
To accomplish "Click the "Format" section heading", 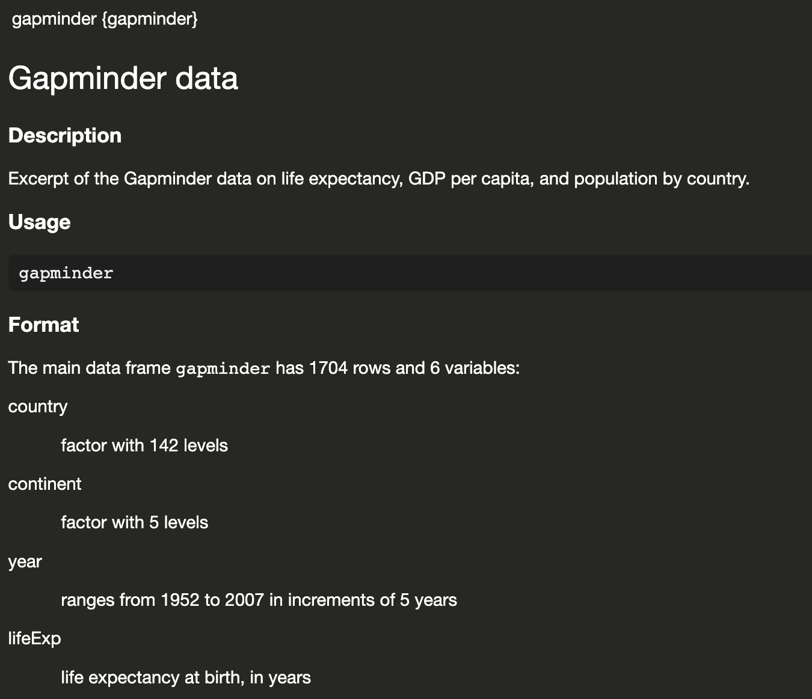I will (x=43, y=325).
